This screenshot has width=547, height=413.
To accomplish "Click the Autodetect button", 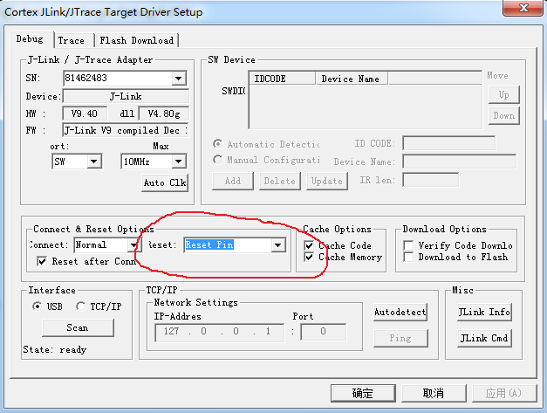I will point(400,312).
